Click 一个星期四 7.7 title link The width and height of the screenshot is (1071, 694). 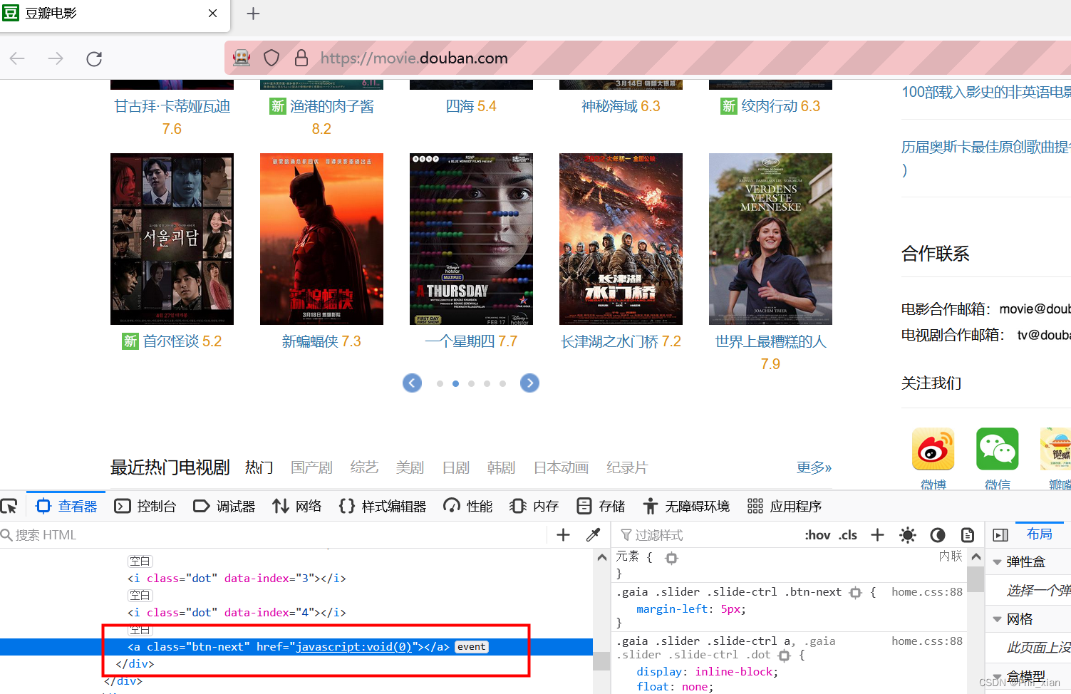coord(471,341)
